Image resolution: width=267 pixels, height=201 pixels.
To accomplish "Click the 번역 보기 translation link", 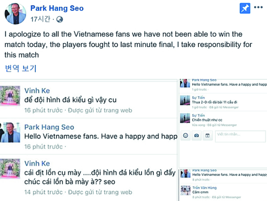I will point(21,68).
